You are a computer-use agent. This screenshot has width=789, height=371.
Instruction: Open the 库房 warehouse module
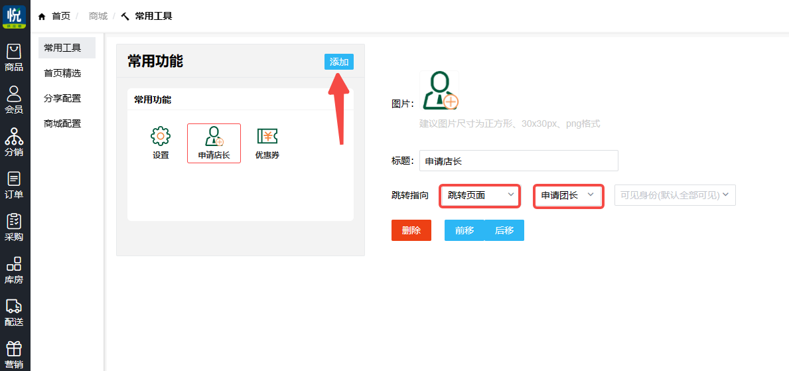coord(14,270)
